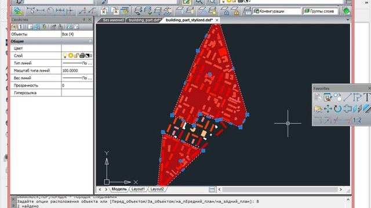Click the layer freeze snowflake icon

202,11
